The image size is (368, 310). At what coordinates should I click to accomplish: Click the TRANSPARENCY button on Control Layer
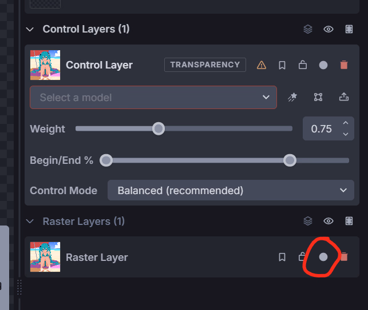click(x=205, y=65)
